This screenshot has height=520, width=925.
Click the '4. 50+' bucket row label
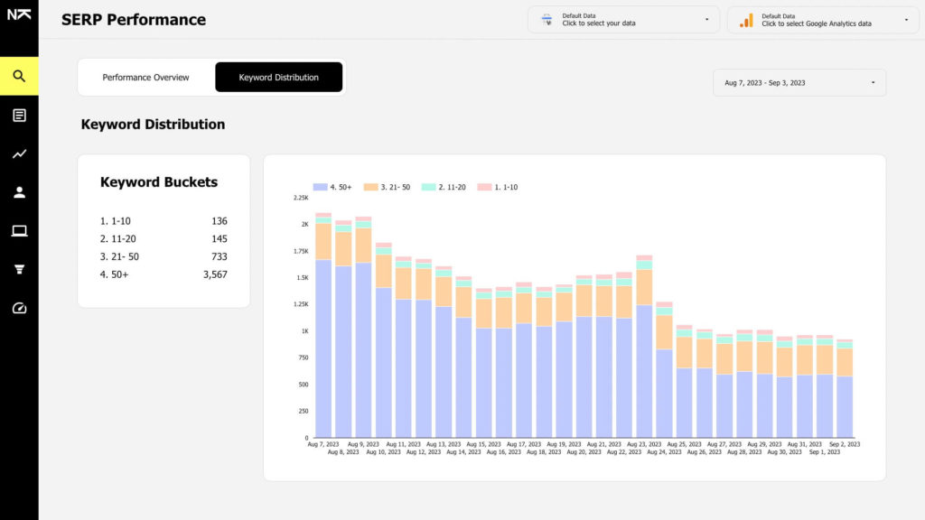pos(114,274)
